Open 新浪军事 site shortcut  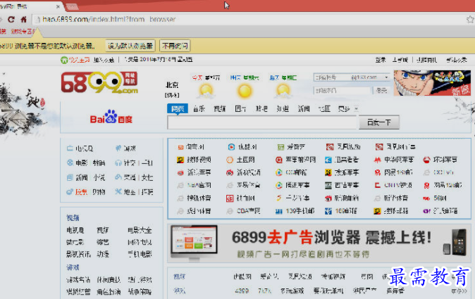(x=194, y=172)
